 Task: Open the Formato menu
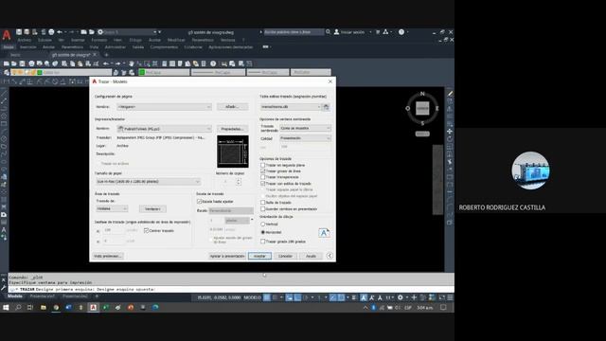point(98,40)
